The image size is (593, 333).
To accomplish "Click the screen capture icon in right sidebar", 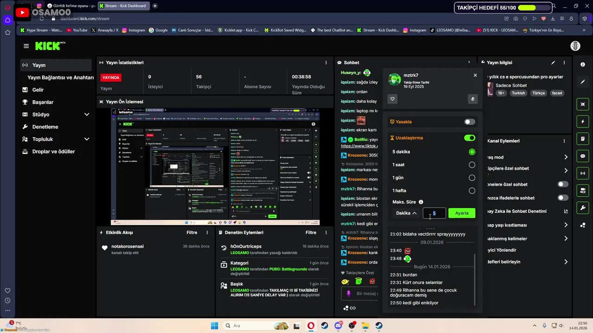I will point(583,105).
